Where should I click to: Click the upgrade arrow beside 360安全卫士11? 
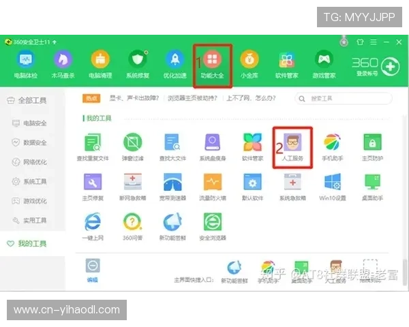tap(55, 42)
